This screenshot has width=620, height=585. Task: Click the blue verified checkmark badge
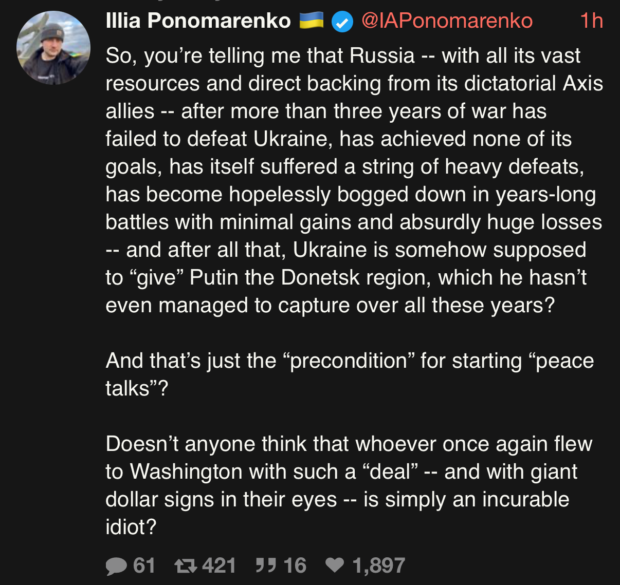pos(342,22)
